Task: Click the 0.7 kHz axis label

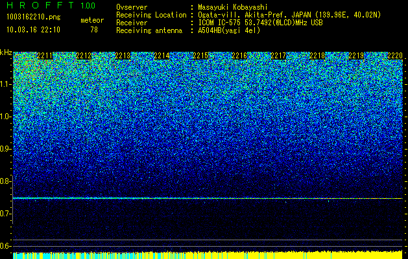Action: [5, 214]
